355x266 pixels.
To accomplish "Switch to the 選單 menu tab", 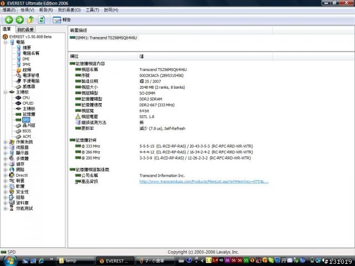I will coord(7,29).
